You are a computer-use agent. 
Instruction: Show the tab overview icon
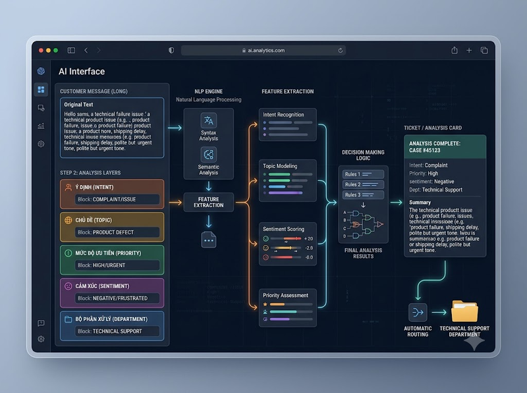(484, 51)
